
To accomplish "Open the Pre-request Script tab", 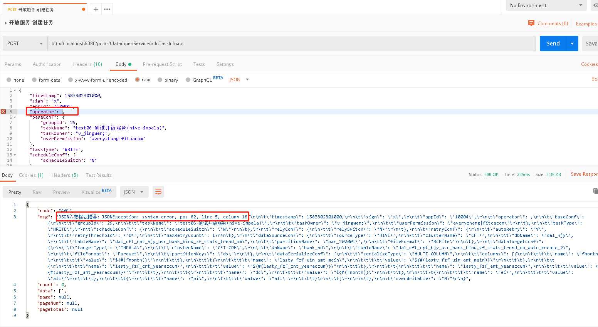I will 162,64.
